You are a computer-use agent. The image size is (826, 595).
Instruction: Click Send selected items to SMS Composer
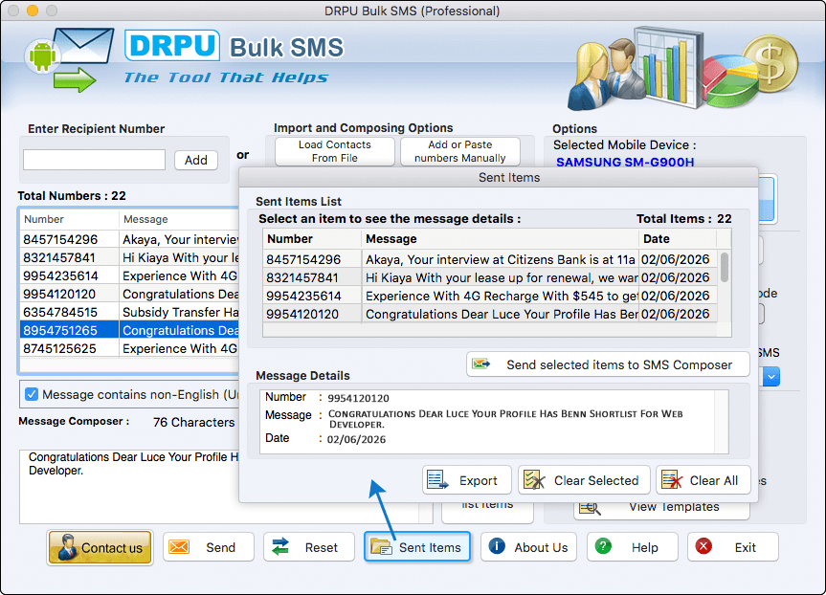608,364
